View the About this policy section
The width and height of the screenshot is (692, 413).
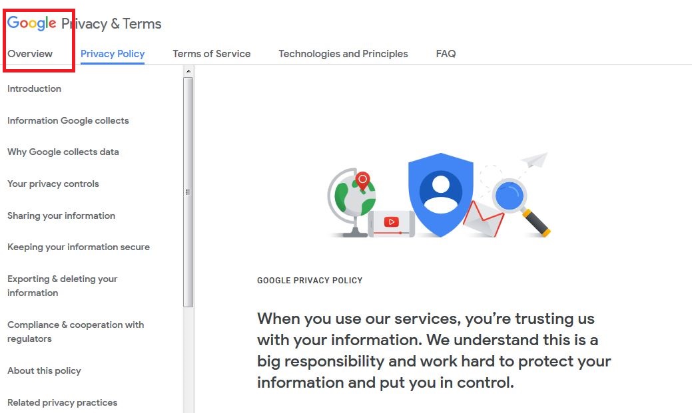point(44,370)
